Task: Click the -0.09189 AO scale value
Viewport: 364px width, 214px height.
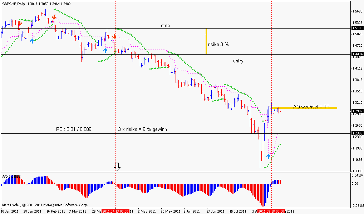Action: 358,206
